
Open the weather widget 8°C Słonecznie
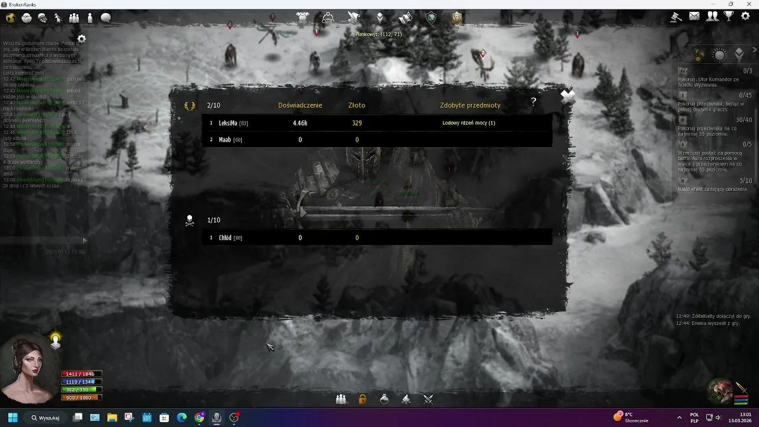click(x=631, y=418)
